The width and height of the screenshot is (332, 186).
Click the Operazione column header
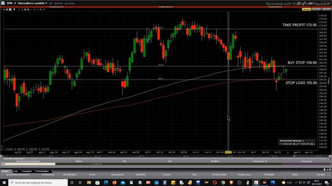117,175
